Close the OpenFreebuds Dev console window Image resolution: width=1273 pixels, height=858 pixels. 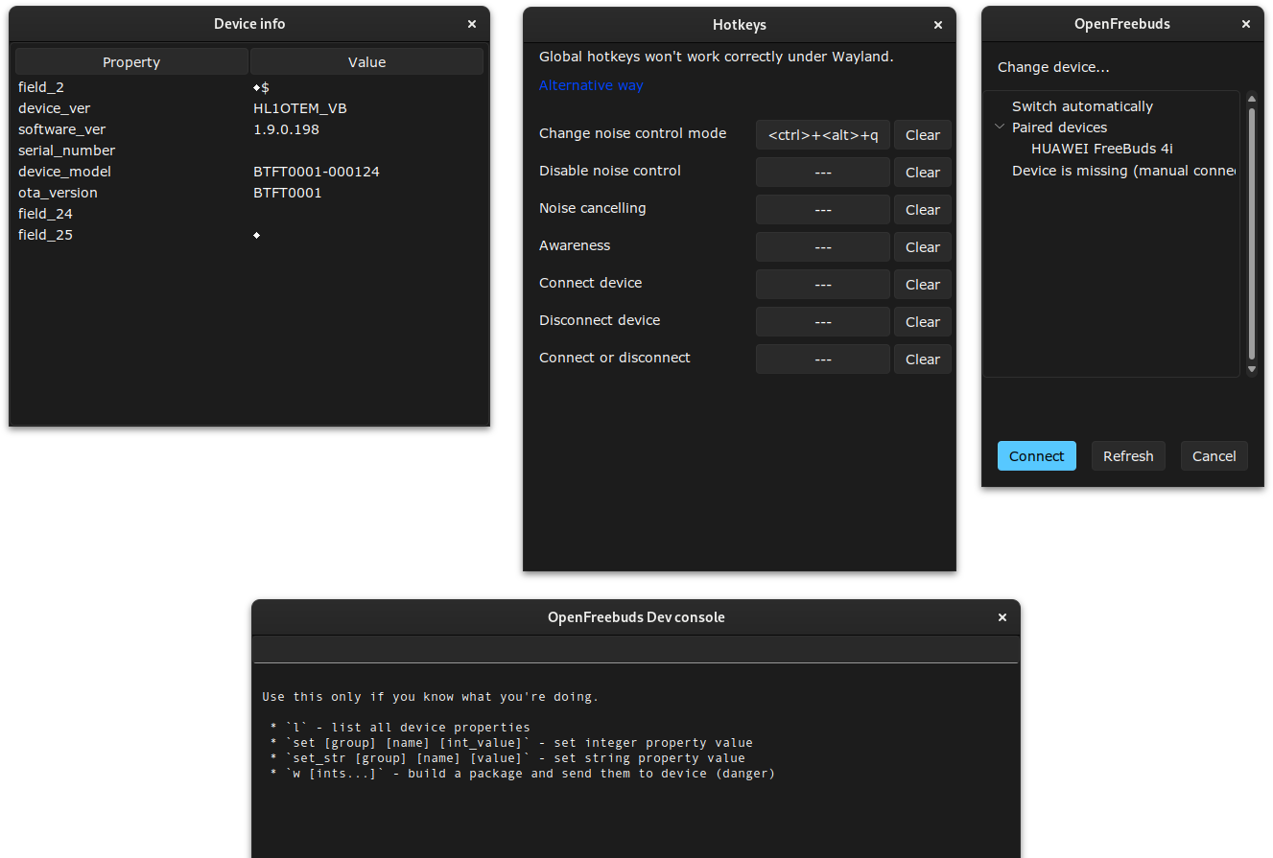point(1002,617)
